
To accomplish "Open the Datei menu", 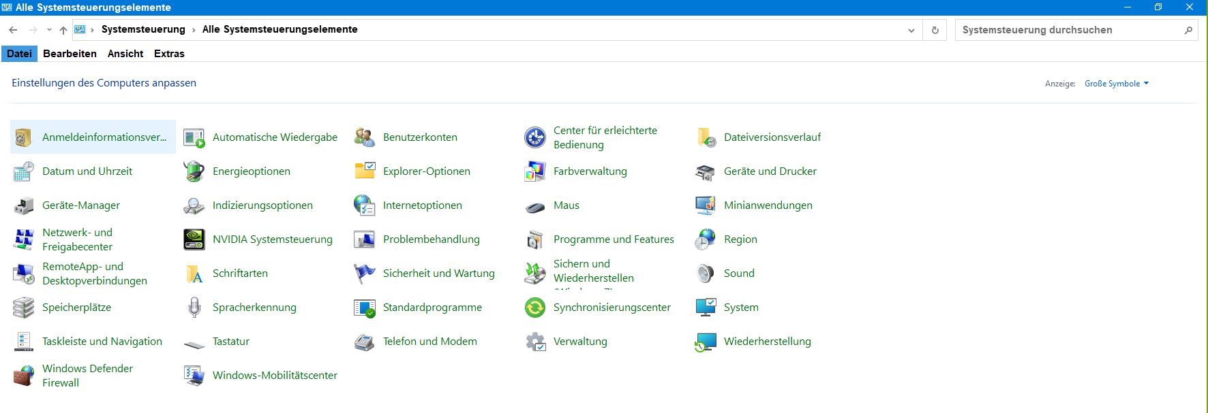I will click(19, 54).
